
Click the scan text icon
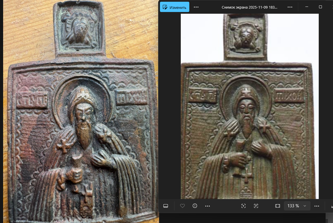256,206
